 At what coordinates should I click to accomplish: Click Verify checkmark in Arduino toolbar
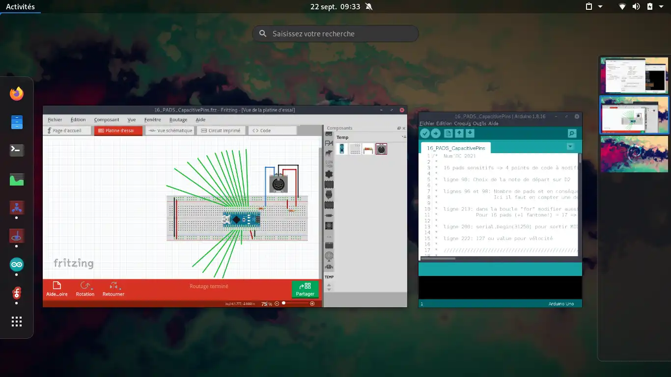coord(425,134)
